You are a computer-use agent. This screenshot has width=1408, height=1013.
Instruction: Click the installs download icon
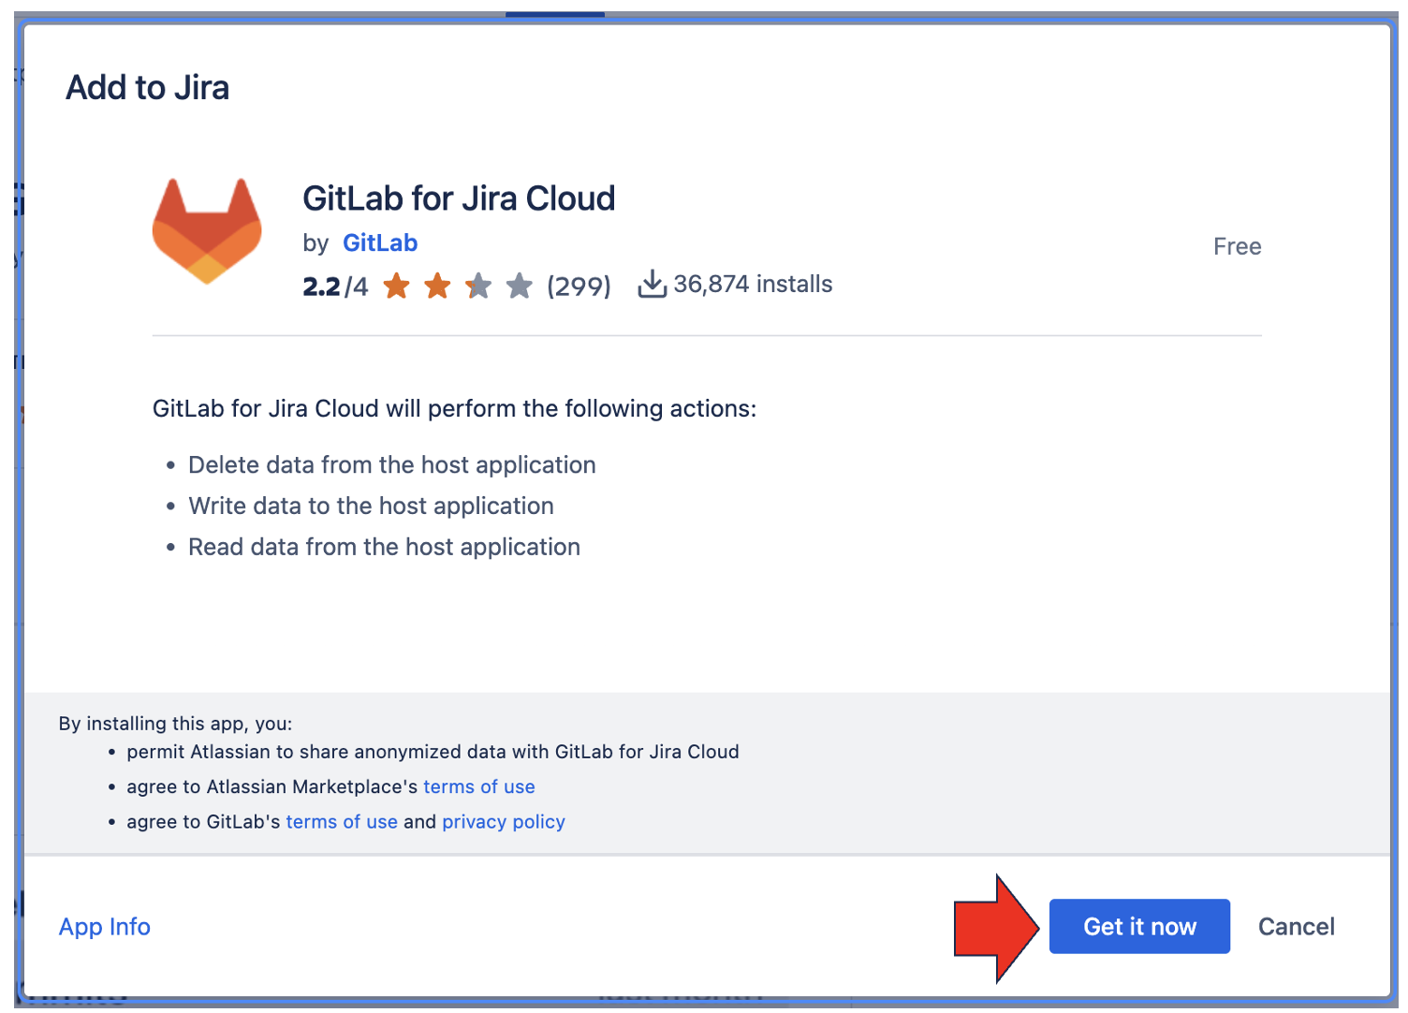[x=652, y=284]
